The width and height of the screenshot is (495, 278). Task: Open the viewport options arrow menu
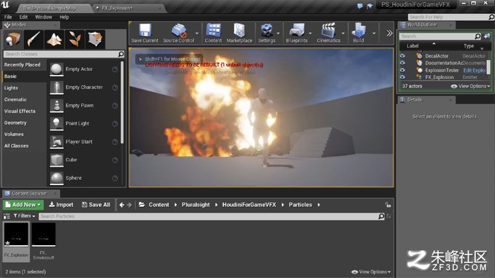[x=141, y=59]
